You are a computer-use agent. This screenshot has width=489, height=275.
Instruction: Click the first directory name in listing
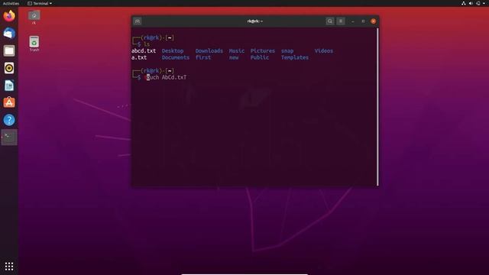pyautogui.click(x=203, y=58)
